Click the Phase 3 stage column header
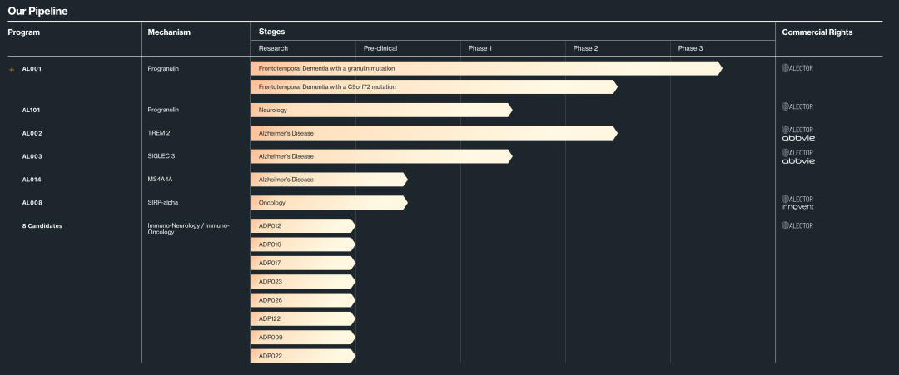Screen dimensions: 899x375 pyautogui.click(x=690, y=48)
